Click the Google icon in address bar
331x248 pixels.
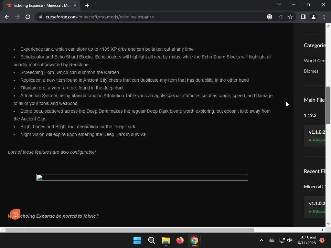[269, 17]
